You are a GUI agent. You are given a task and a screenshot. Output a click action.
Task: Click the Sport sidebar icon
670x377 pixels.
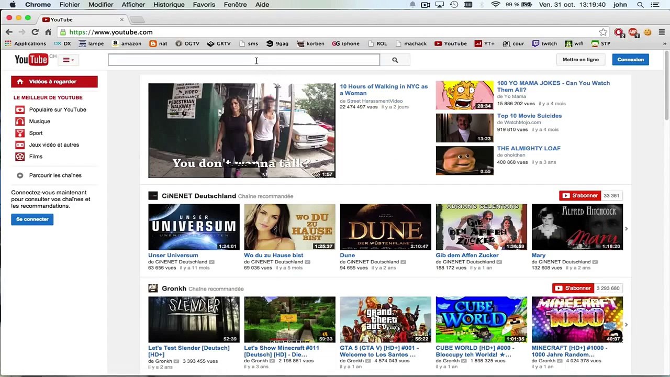tap(20, 133)
